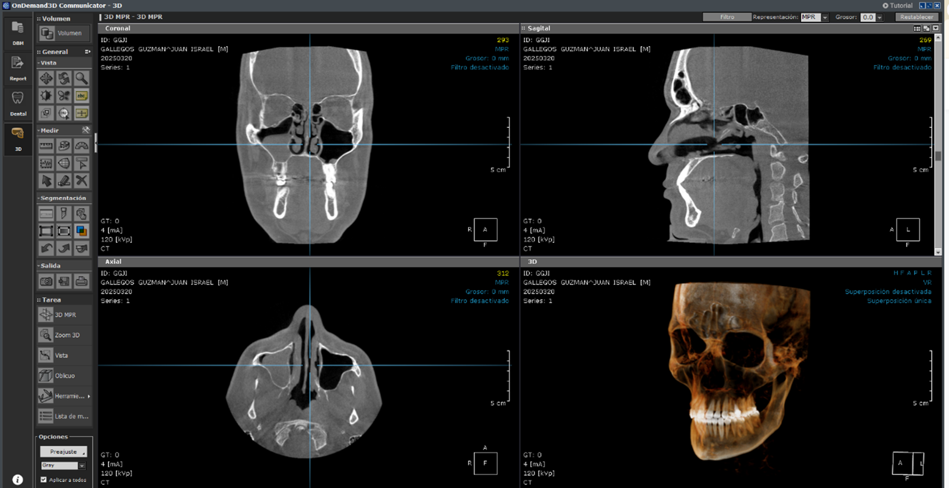
Task: Switch to the Dental module tab
Action: 18,103
